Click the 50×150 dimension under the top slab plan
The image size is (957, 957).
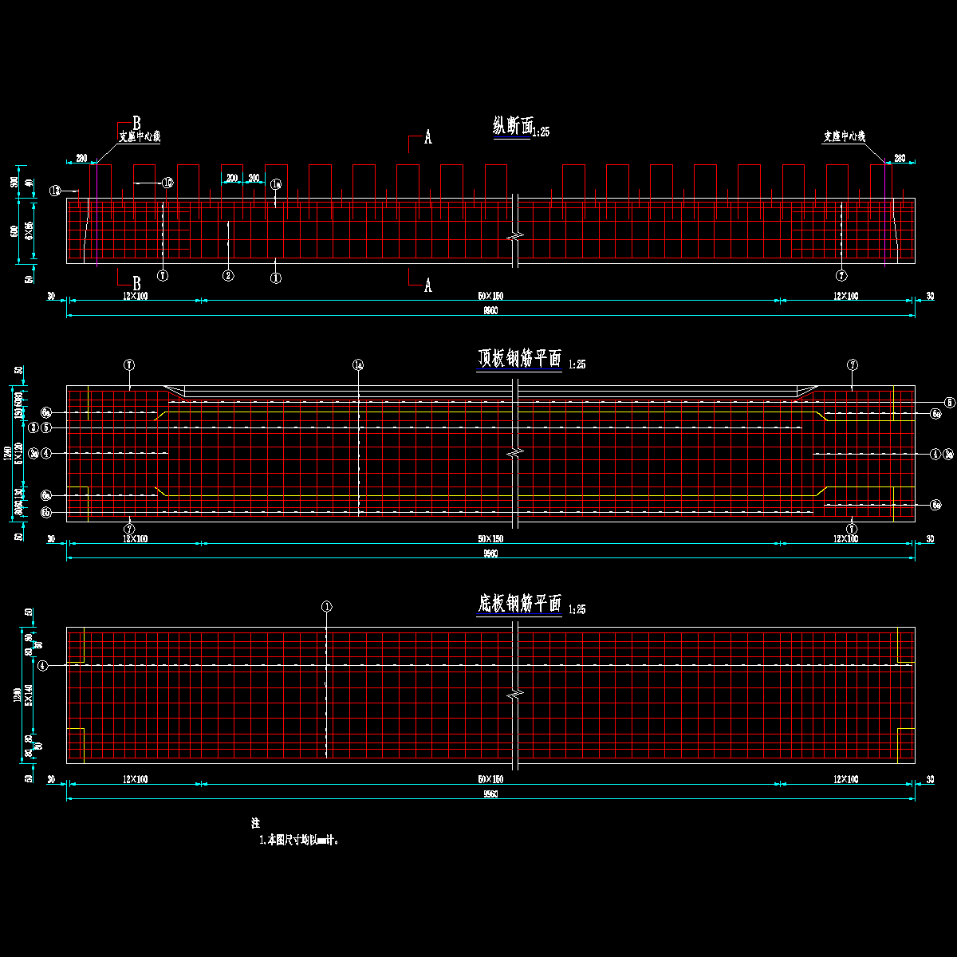pyautogui.click(x=490, y=540)
